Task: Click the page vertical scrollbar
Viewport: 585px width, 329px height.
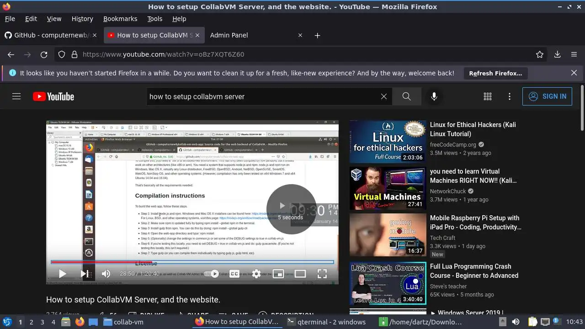Action: click(x=582, y=107)
